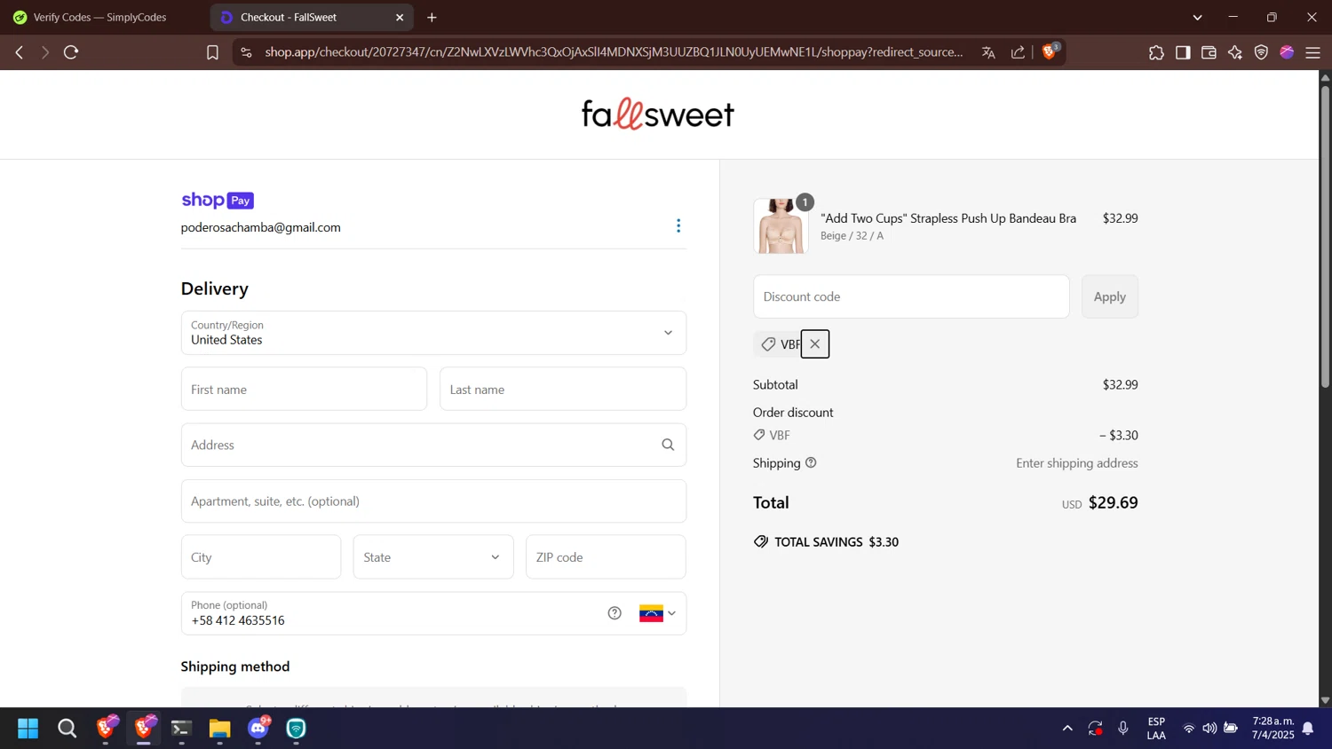
Task: Open site settings icon in the address bar
Action: click(x=247, y=52)
